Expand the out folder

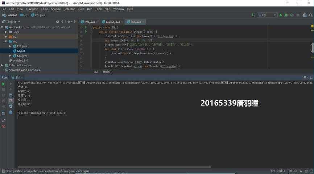click(6, 37)
